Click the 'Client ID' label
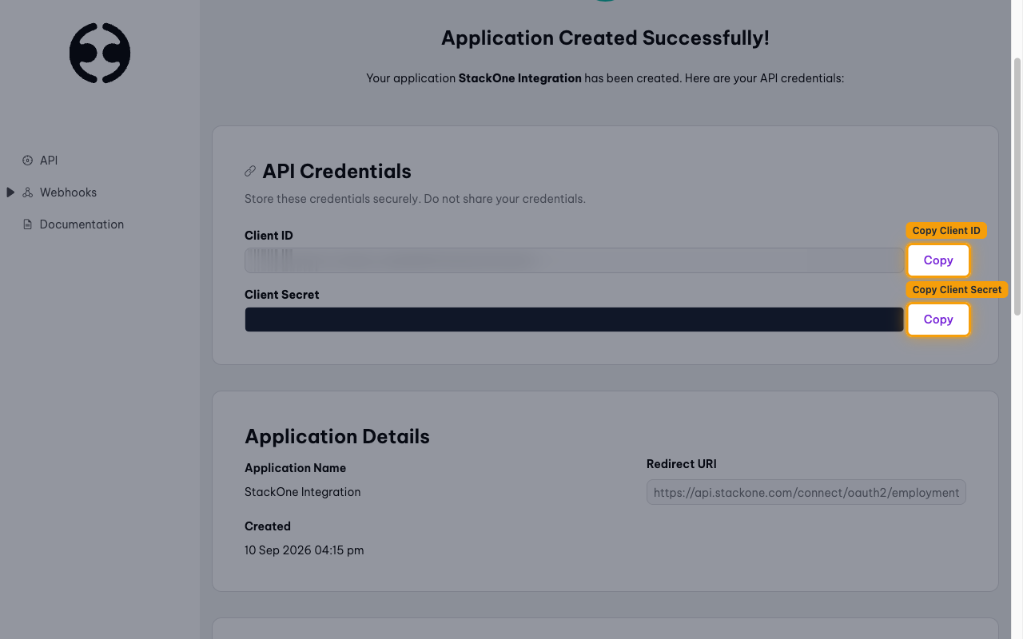 click(269, 236)
